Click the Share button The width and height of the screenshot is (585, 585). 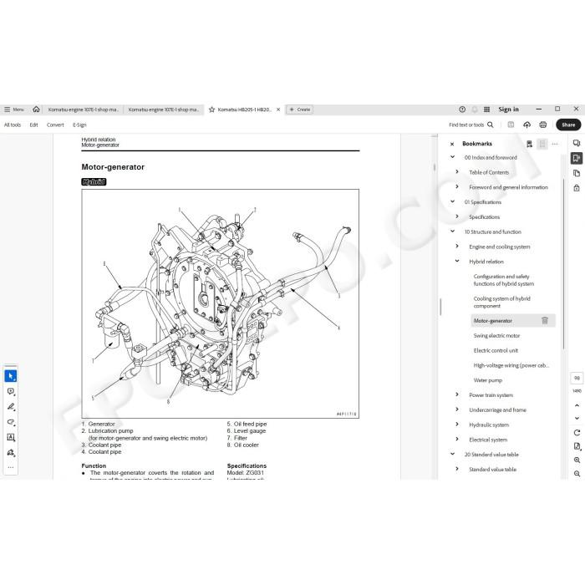click(x=568, y=125)
